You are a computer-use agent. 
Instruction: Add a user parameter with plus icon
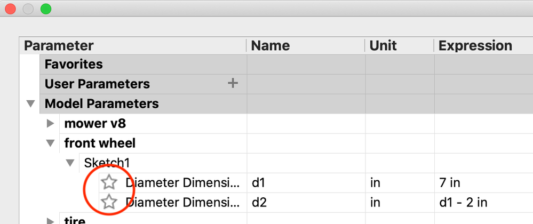tap(233, 83)
